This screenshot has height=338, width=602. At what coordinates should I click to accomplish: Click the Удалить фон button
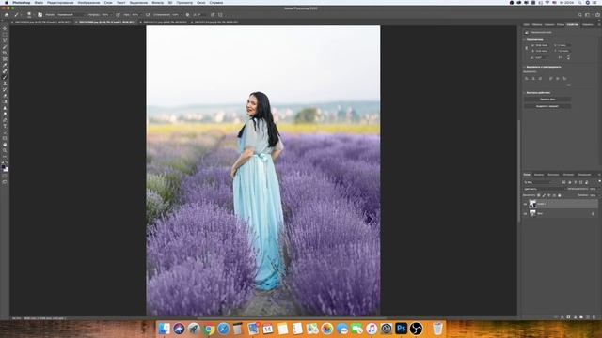pos(547,100)
